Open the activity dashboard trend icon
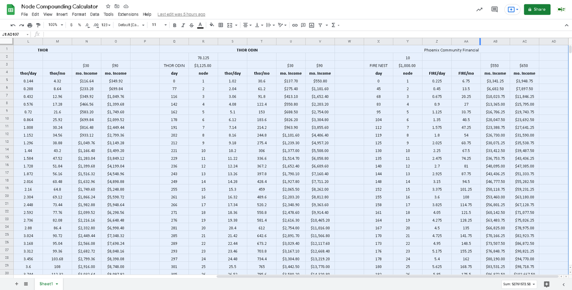 [x=480, y=9]
